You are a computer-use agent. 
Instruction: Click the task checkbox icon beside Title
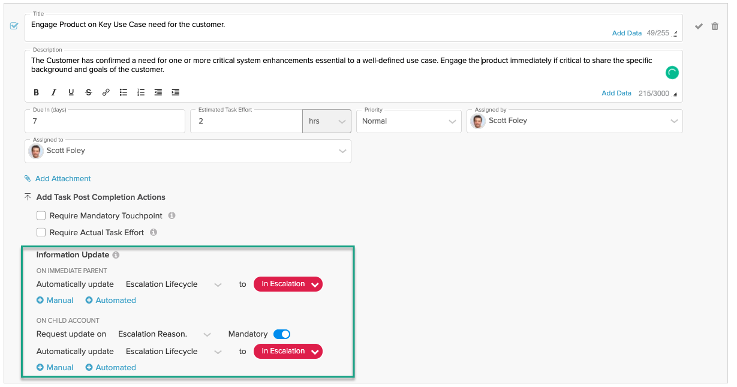point(14,26)
